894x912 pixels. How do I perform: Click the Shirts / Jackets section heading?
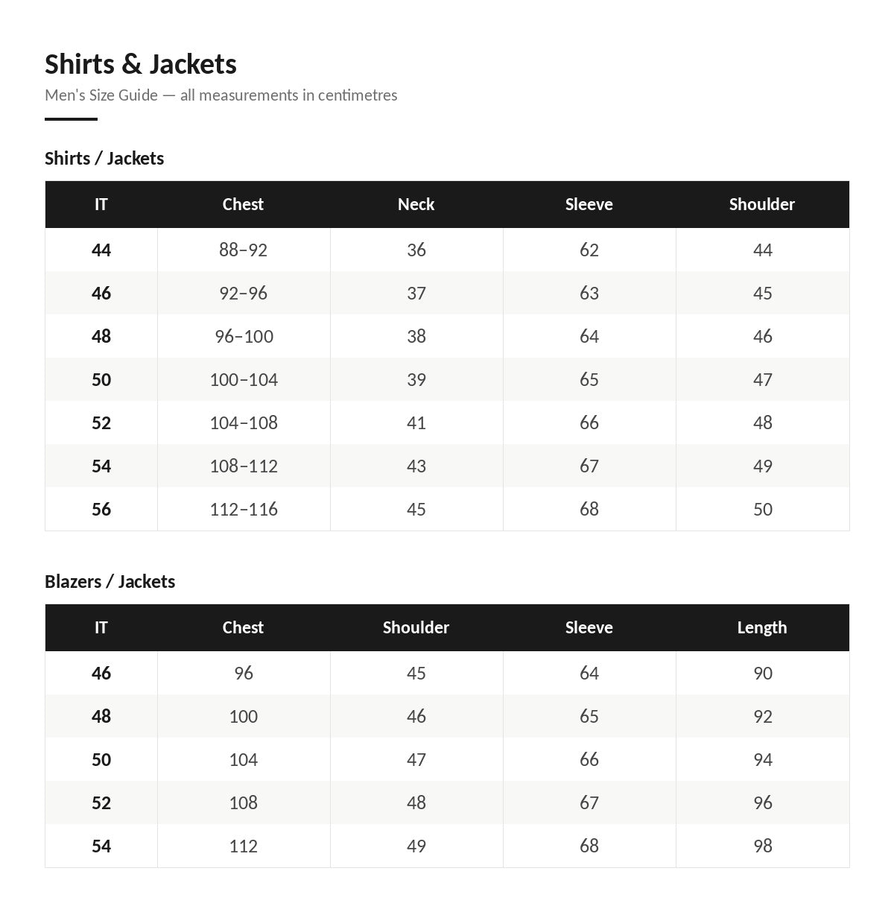pyautogui.click(x=104, y=159)
